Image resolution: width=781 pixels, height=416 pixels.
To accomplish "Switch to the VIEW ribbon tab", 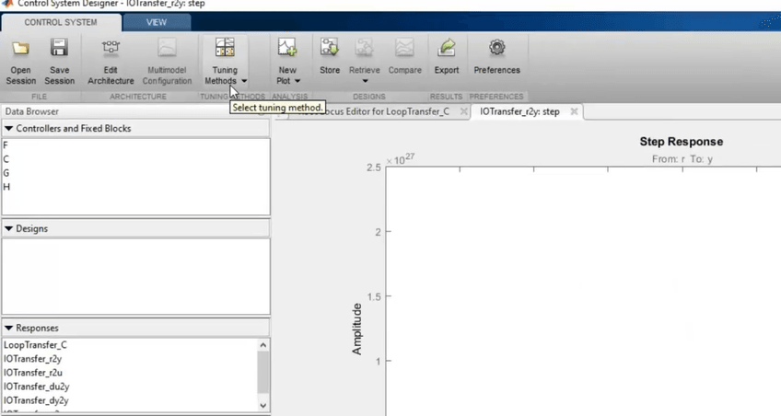I will tap(157, 22).
